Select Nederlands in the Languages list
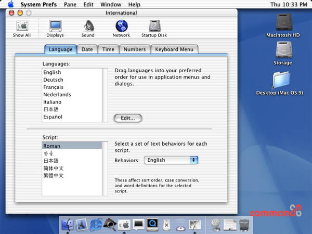The image size is (312, 234). [x=72, y=95]
